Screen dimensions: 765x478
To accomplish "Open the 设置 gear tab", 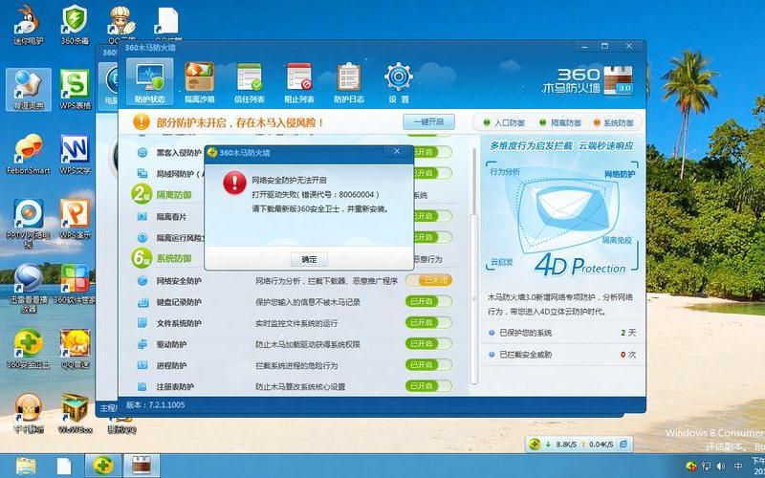I will pyautogui.click(x=399, y=82).
